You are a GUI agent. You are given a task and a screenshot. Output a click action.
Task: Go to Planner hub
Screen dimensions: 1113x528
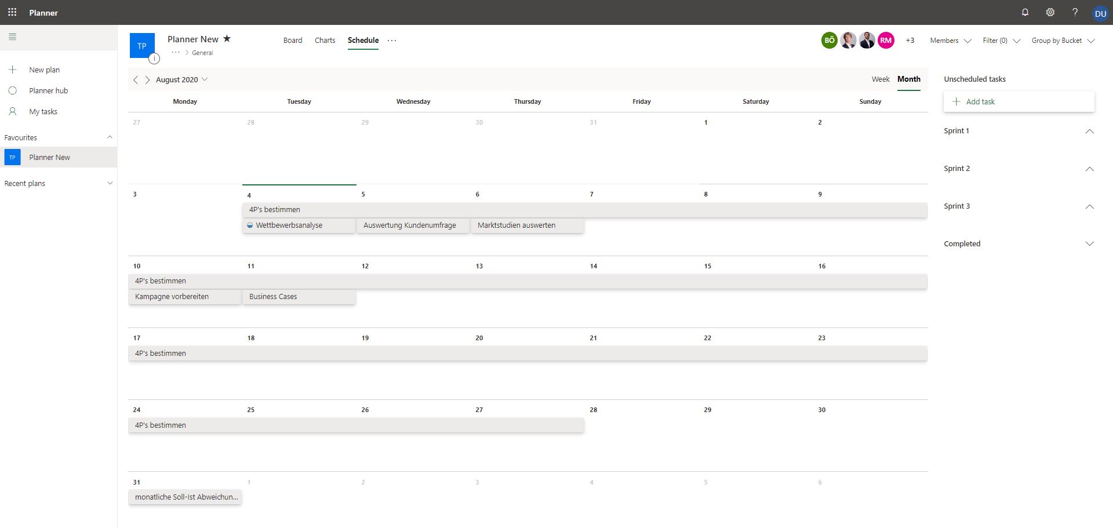[48, 90]
